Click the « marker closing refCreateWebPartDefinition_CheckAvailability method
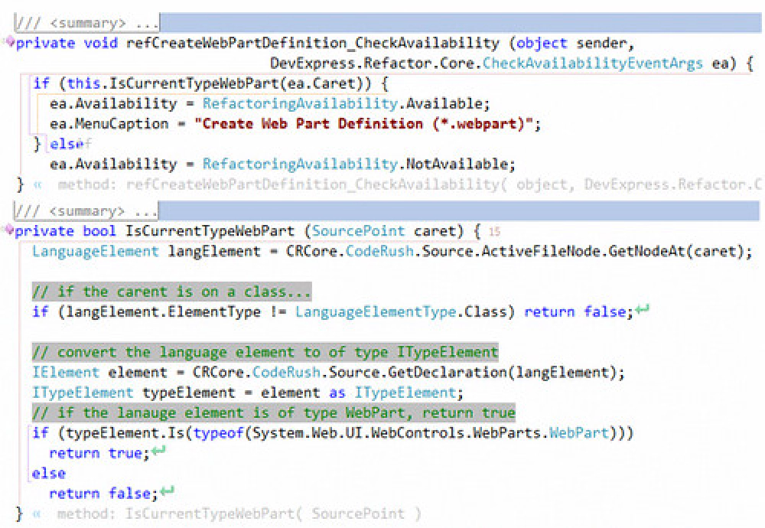Image resolution: width=765 pixels, height=528 pixels. coord(37,185)
